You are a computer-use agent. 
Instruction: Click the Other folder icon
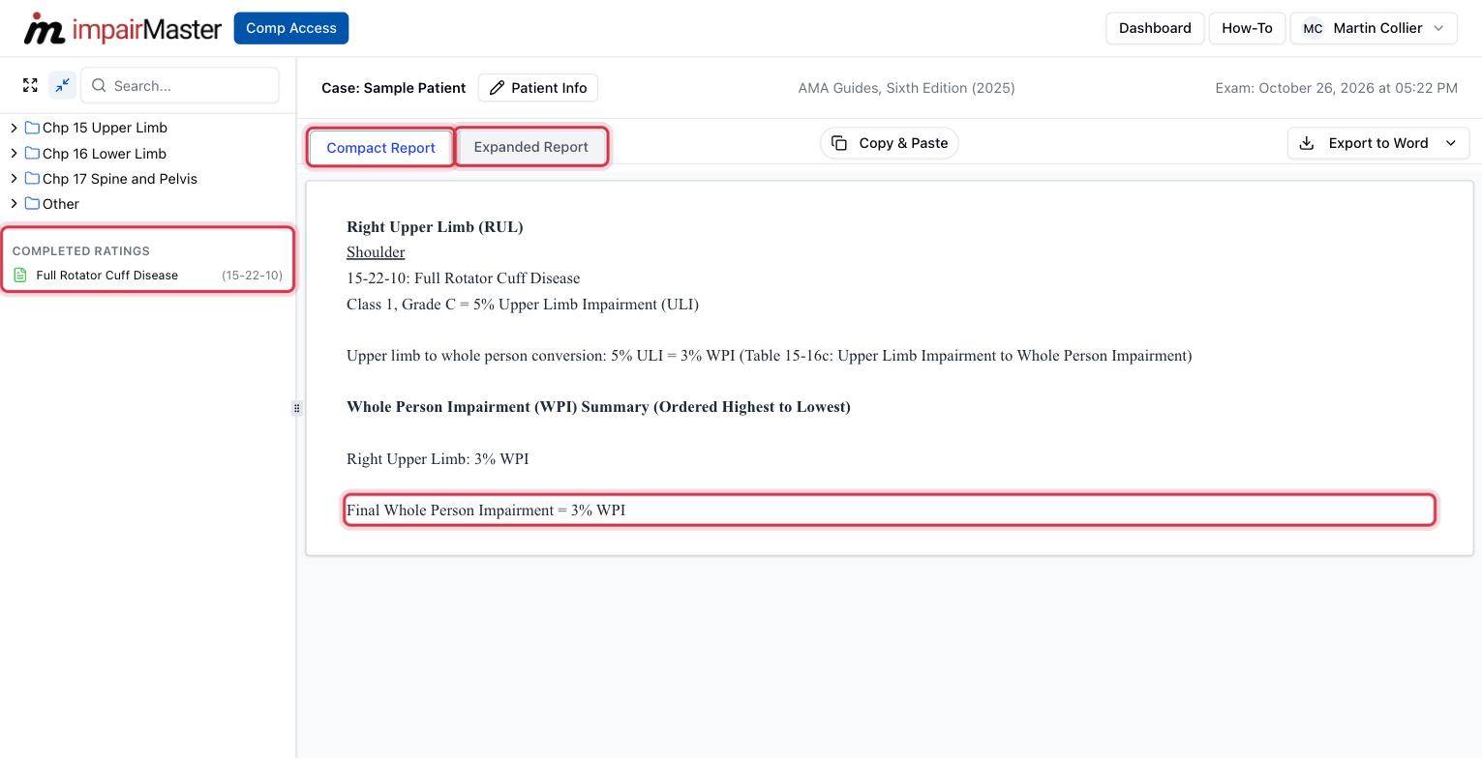coord(32,203)
